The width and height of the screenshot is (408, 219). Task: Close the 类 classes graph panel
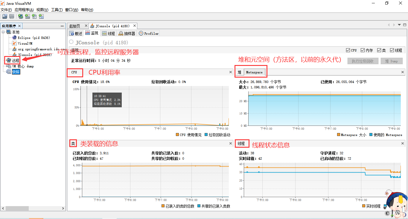(x=231, y=144)
